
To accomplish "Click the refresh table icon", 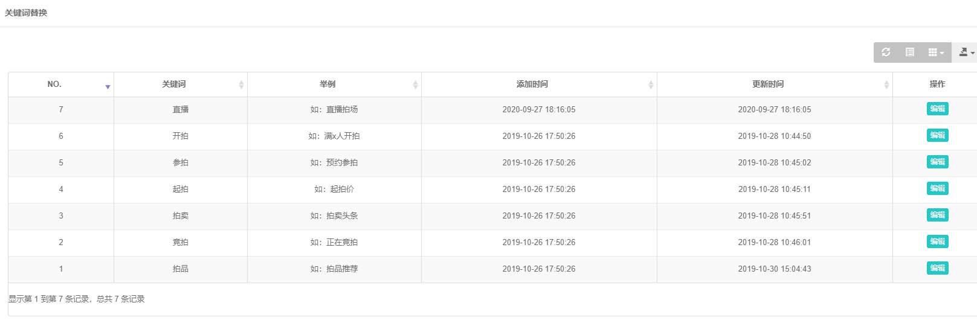I will click(x=886, y=53).
